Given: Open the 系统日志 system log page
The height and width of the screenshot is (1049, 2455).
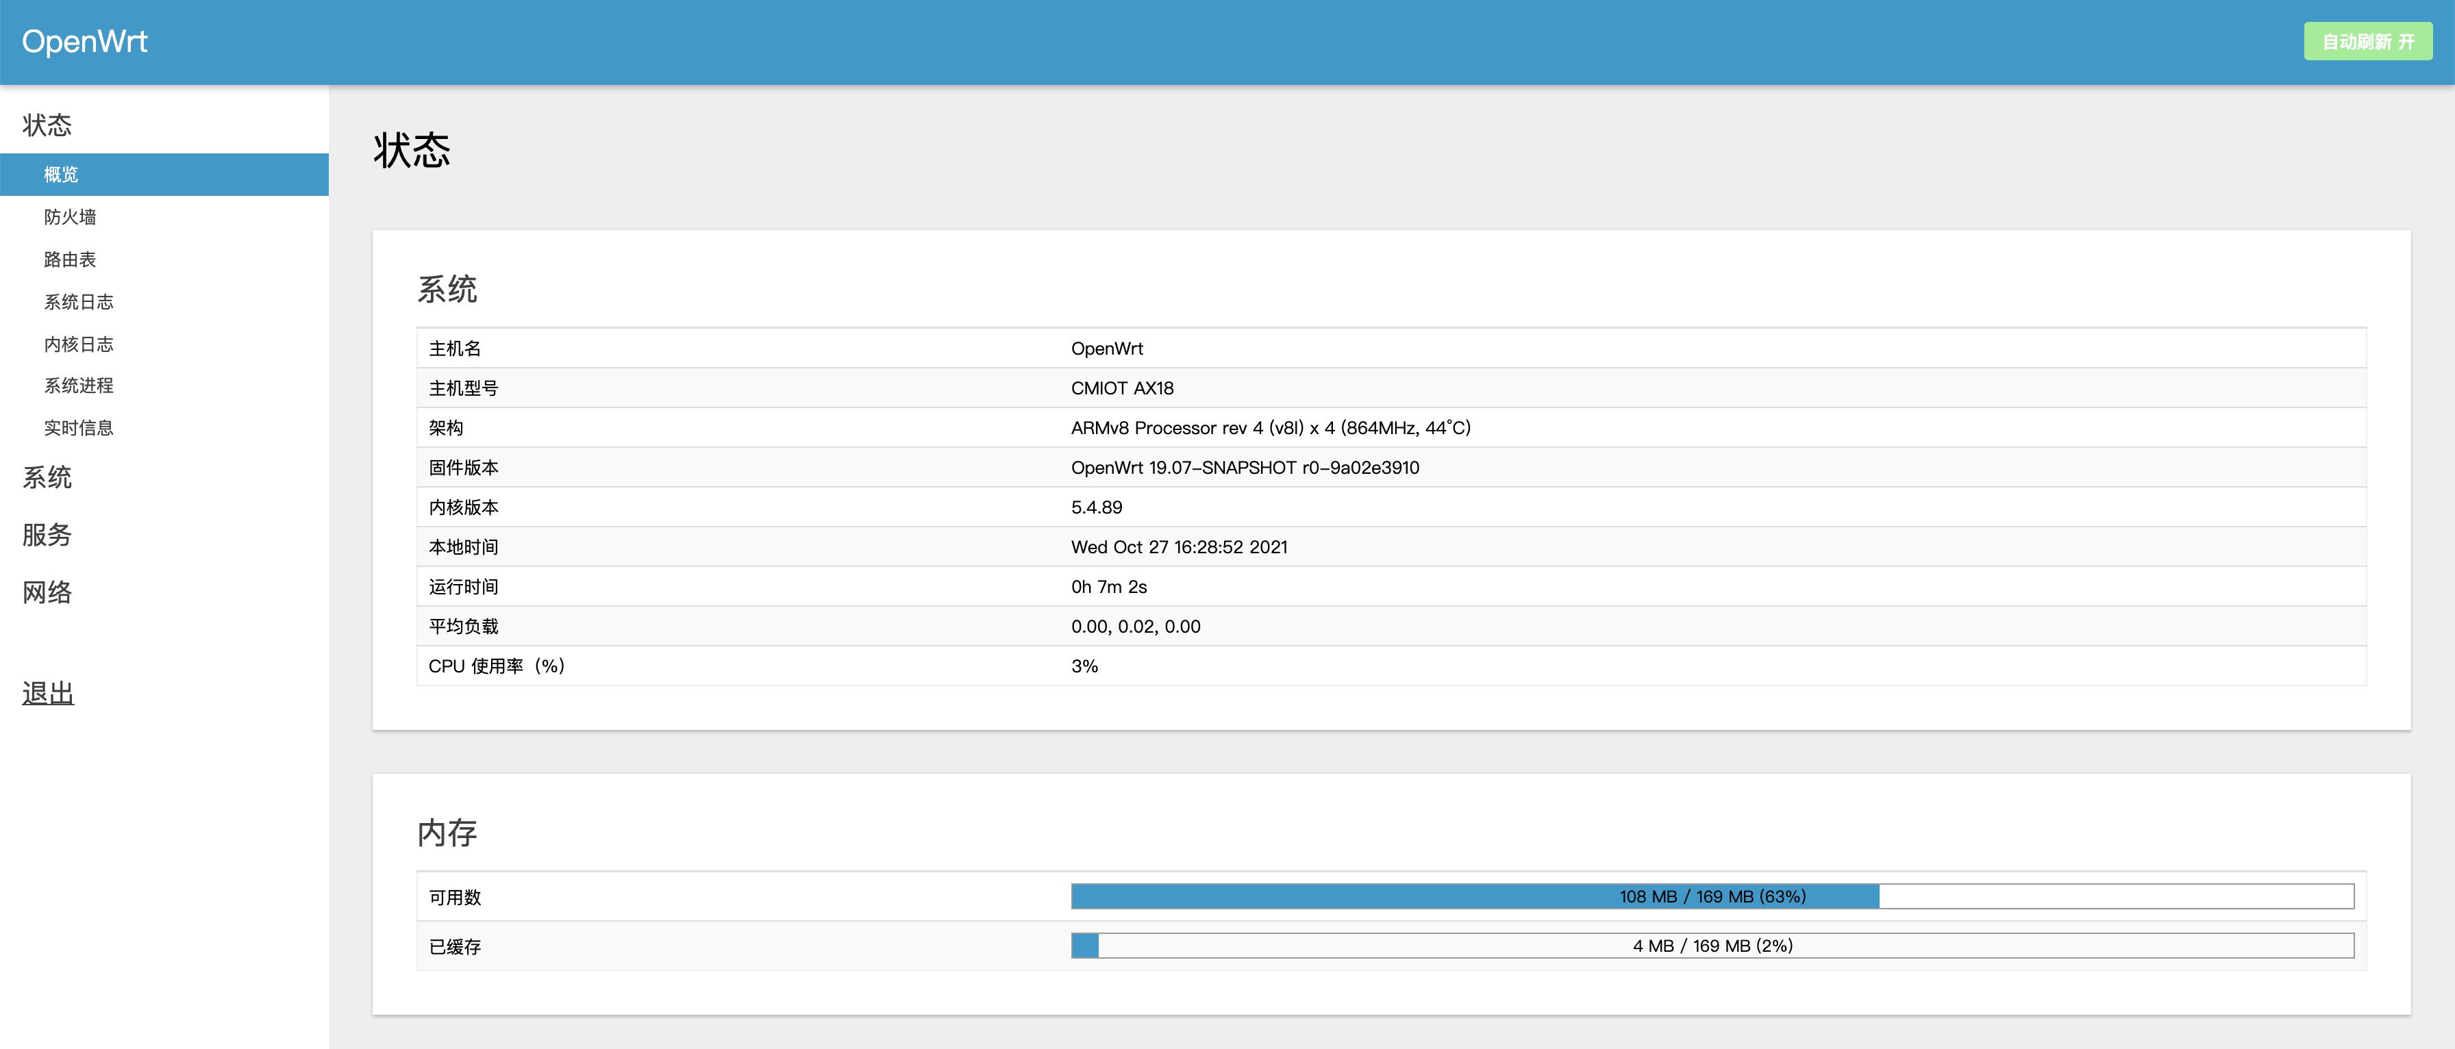Looking at the screenshot, I should (x=78, y=302).
